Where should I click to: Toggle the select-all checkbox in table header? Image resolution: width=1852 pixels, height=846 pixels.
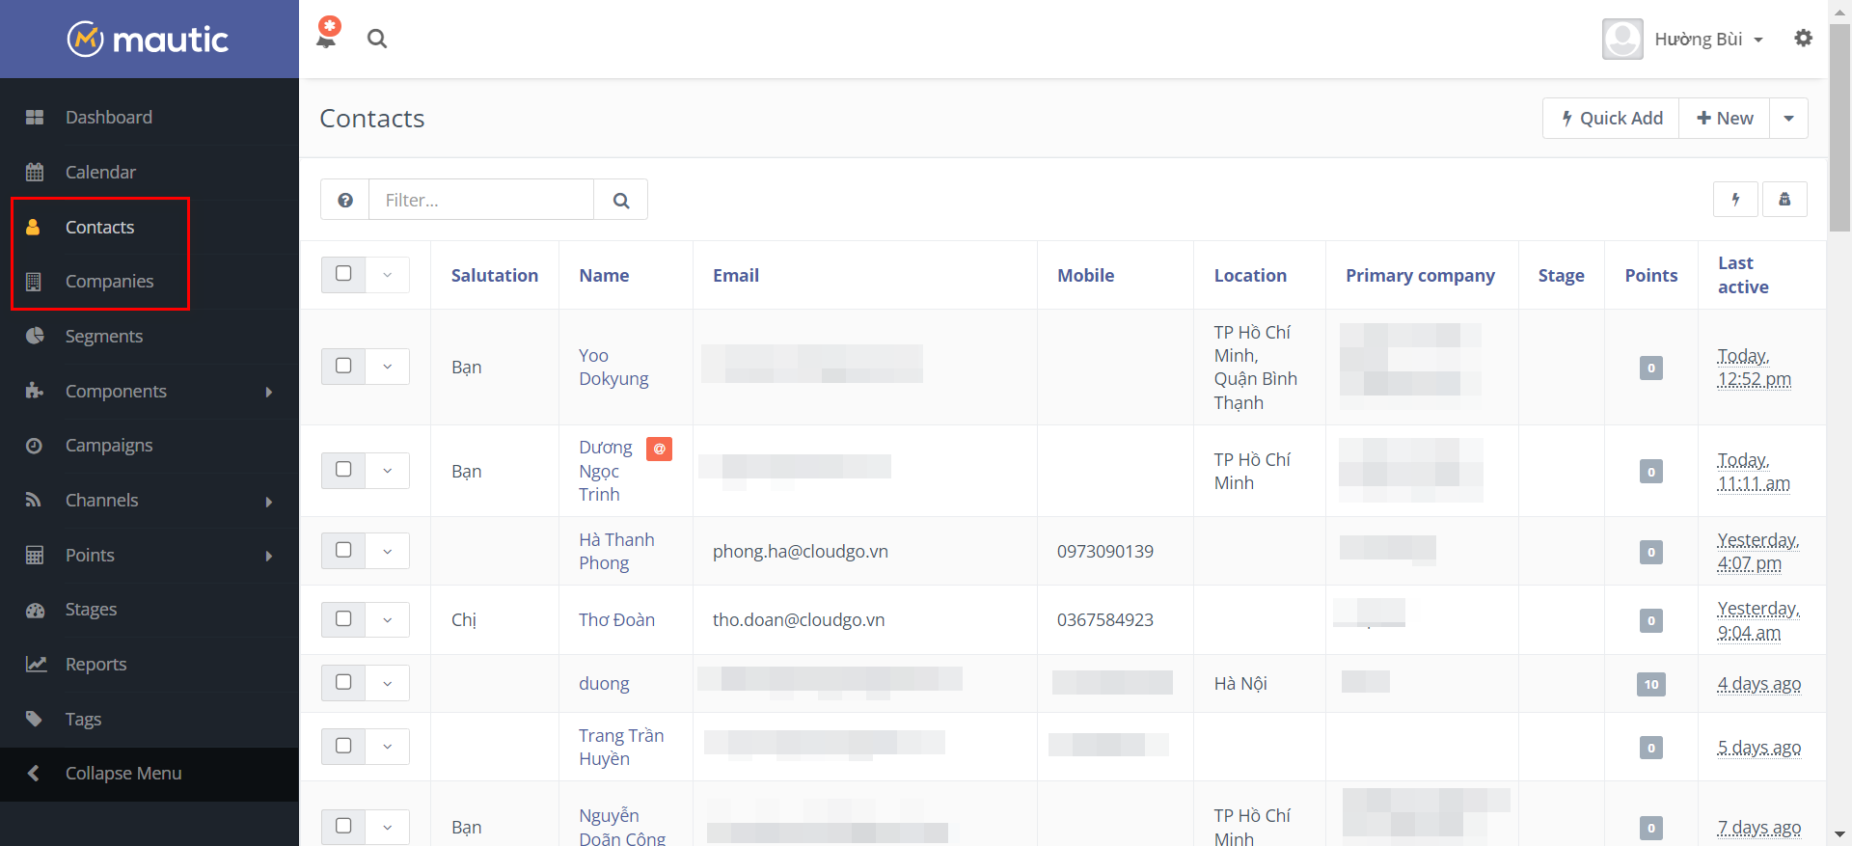click(x=343, y=274)
